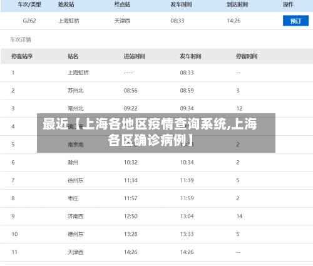Viewport: 313px width, 266px height.
Task: Click stay duration 2 for 滁州
Action: tap(238, 162)
